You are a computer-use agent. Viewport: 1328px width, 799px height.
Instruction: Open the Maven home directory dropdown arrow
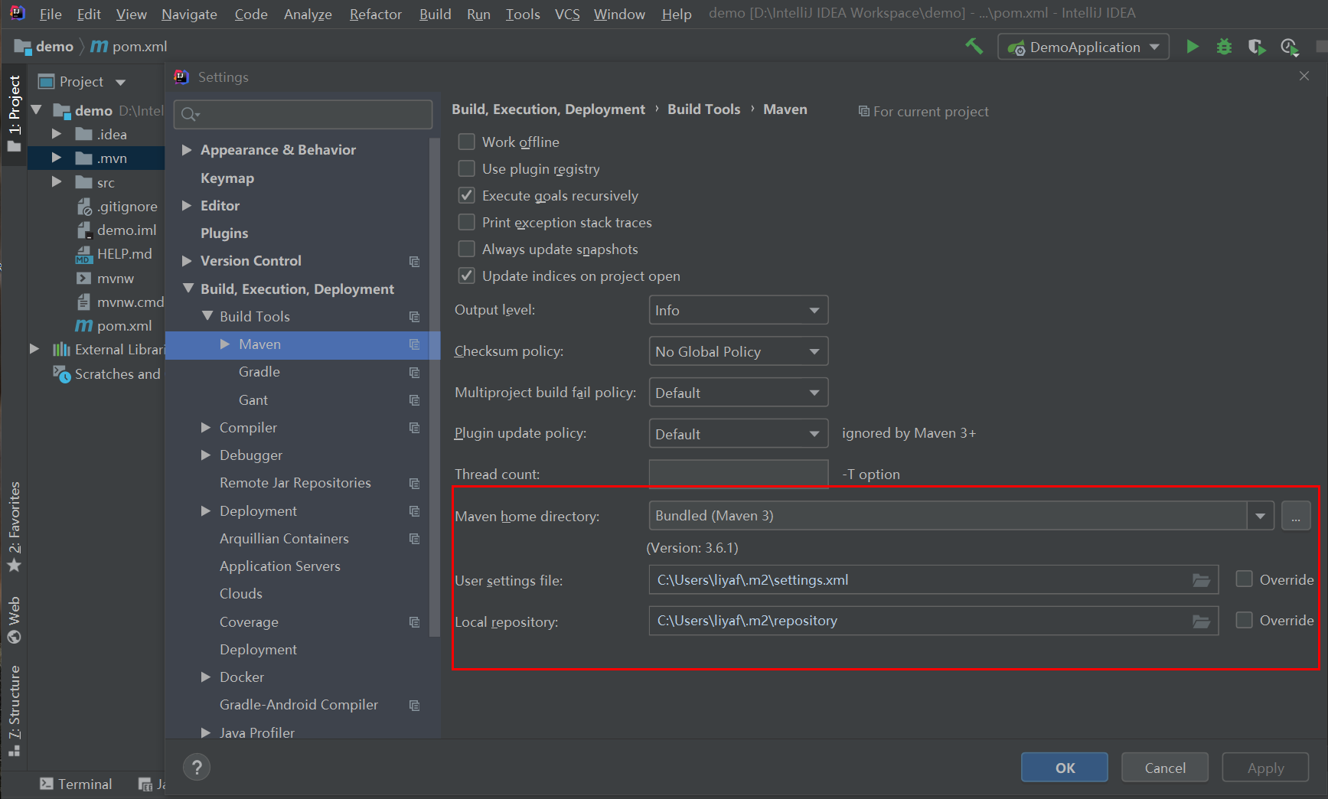coord(1260,516)
